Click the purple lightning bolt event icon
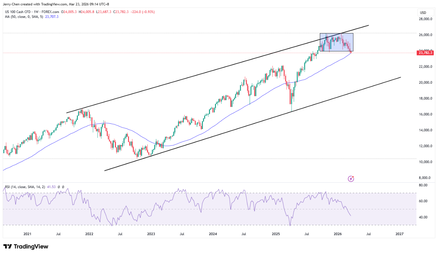Image resolution: width=438 pixels, height=255 pixels. point(351,179)
